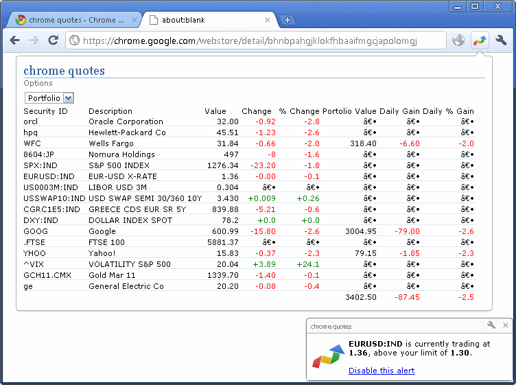The width and height of the screenshot is (516, 385).
Task: Click the USSWAP10:IND security ID
Action: 54,198
